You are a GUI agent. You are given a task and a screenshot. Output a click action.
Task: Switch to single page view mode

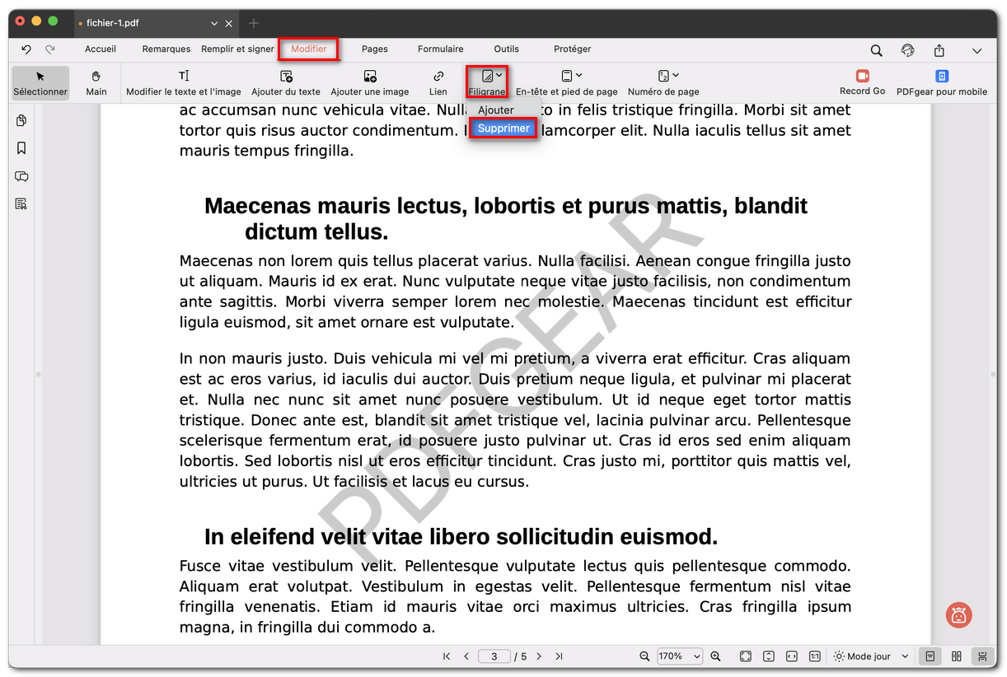930,656
